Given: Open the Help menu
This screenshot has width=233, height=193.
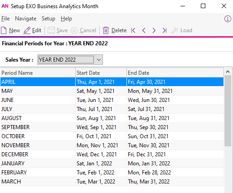Looking at the screenshot, I should [x=66, y=19].
